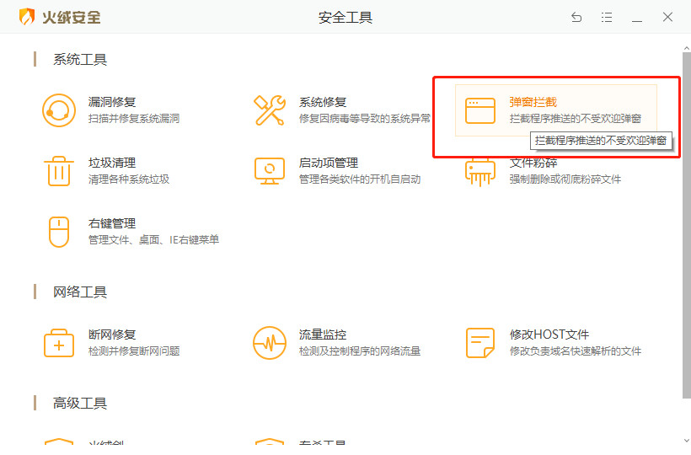This screenshot has width=691, height=455.
Task: Open 右键管理 by its title text
Action: point(112,224)
